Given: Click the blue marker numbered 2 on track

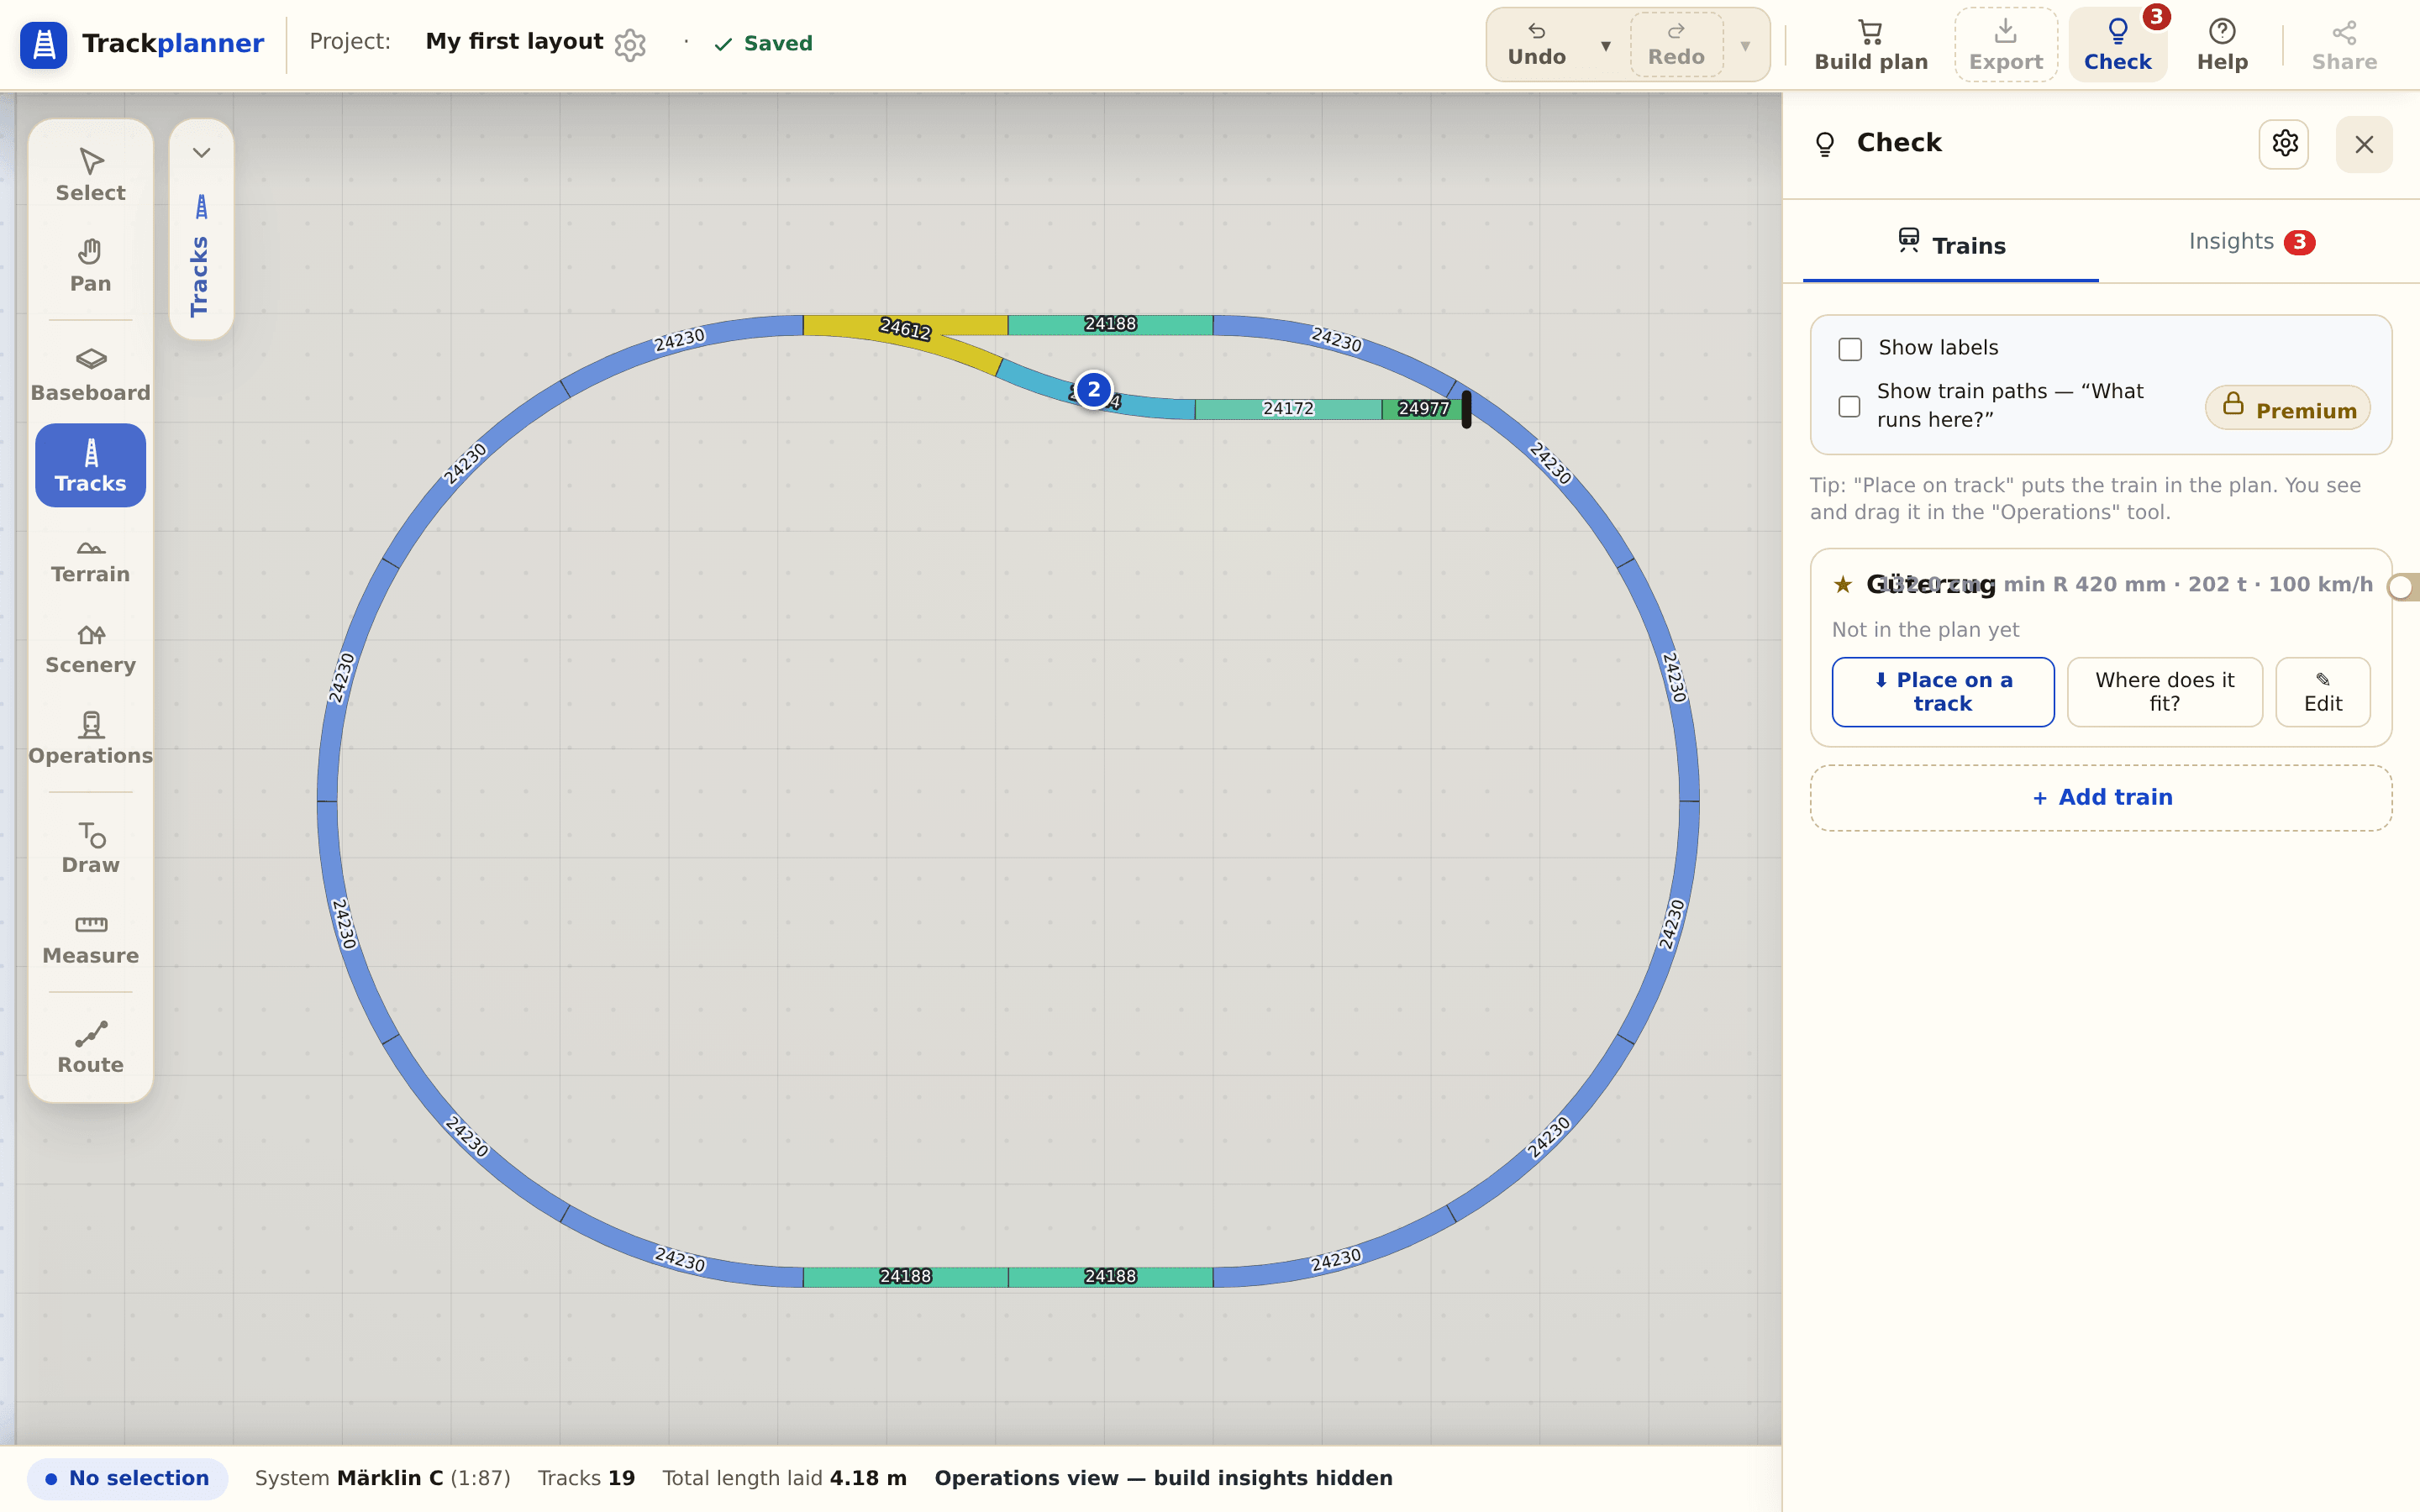Looking at the screenshot, I should click(1093, 390).
